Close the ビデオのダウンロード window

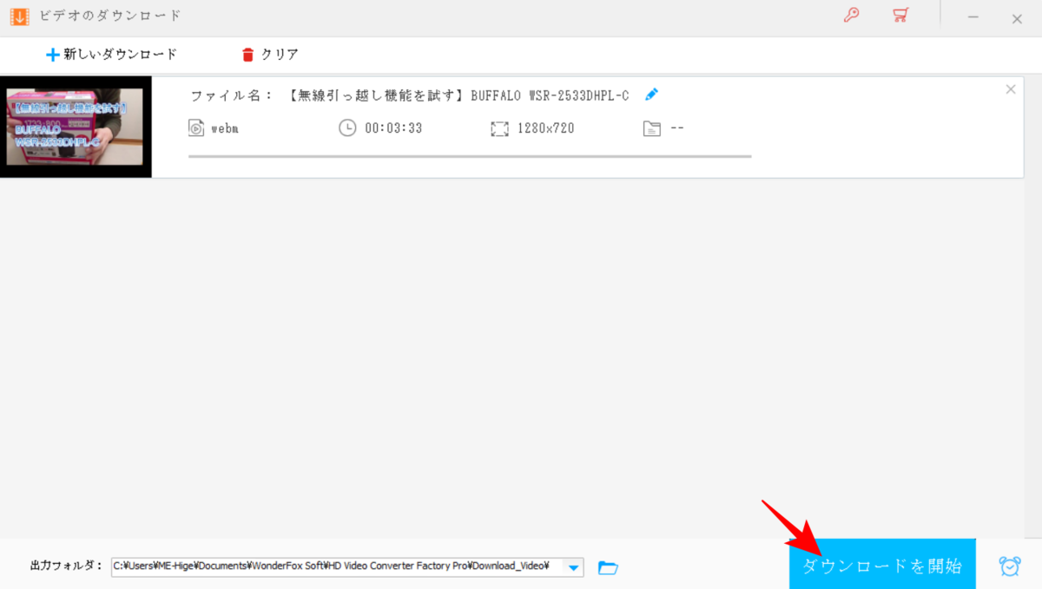(x=1017, y=18)
